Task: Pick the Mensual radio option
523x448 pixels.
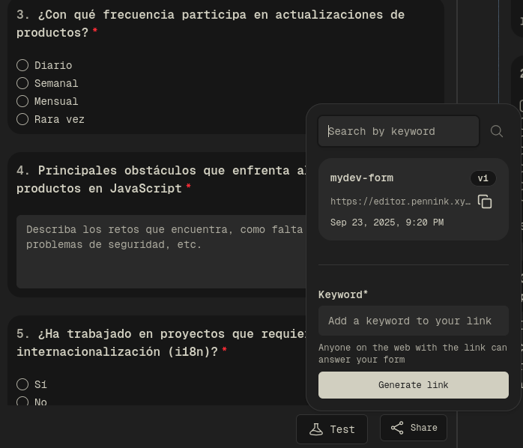Action: coord(22,101)
